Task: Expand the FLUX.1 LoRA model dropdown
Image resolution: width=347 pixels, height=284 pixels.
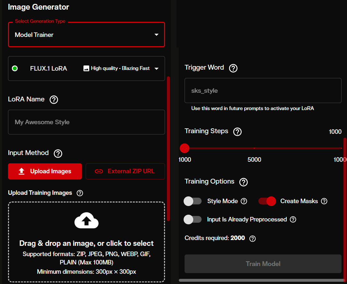Action: pos(157,68)
